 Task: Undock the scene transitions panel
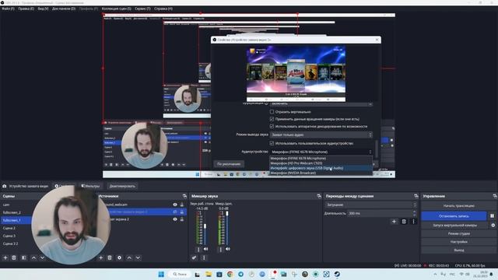[416, 196]
